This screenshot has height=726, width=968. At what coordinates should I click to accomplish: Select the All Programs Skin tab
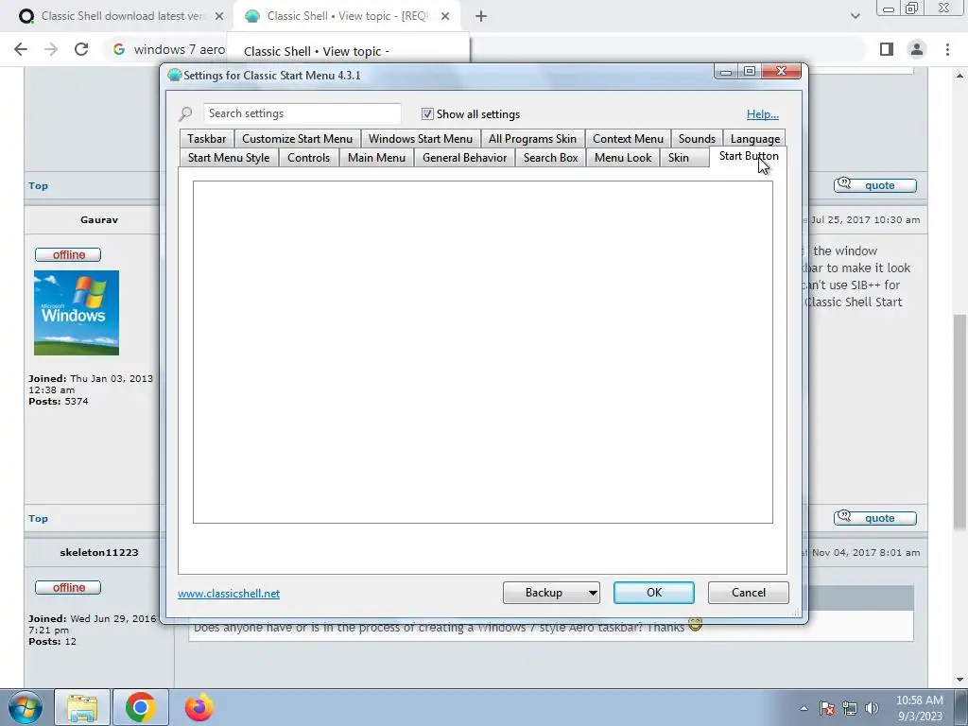(532, 139)
